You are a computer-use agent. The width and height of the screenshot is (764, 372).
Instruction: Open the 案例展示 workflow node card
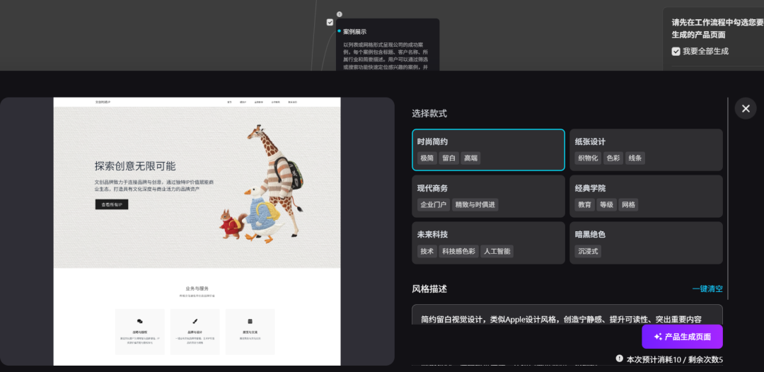pos(388,45)
